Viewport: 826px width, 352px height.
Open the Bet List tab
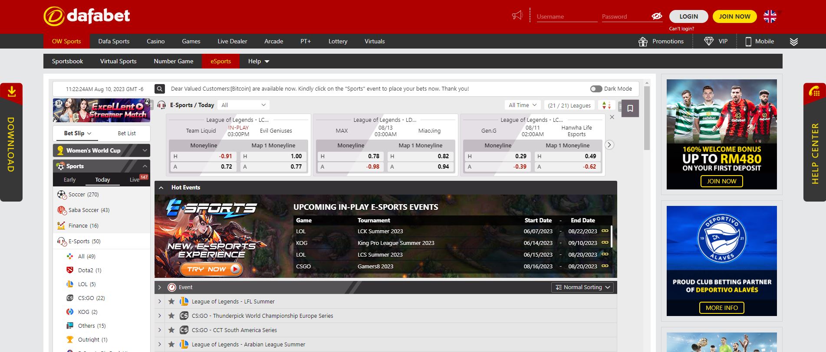(127, 134)
